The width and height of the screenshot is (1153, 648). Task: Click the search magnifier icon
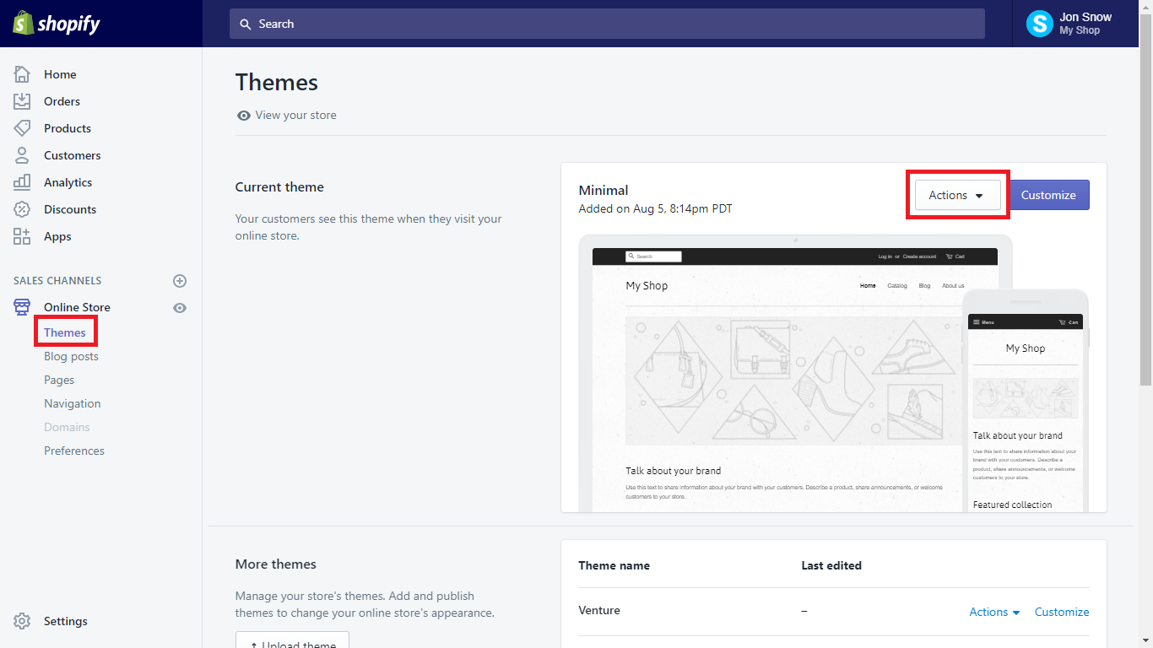(x=246, y=24)
